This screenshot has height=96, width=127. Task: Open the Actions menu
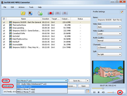[x=22, y=7]
